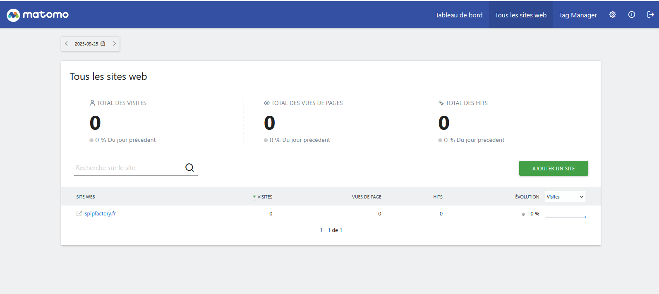Switch to Tag Manager

(x=578, y=15)
